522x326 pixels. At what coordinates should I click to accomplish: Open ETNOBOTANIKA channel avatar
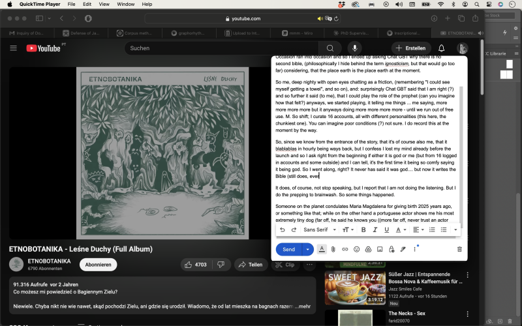[x=16, y=265]
